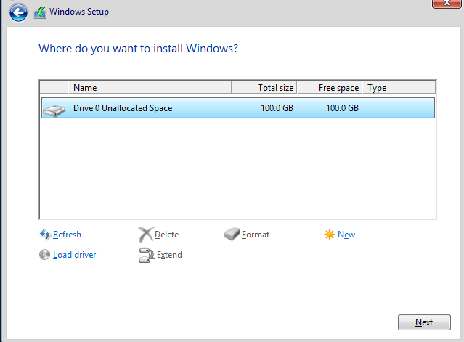464x342 pixels.
Task: Click the Windows Setup installer icon
Action: [x=40, y=12]
